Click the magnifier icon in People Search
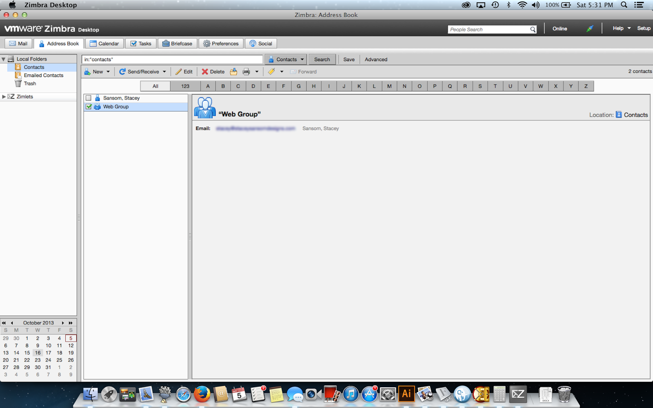653x408 pixels. [x=533, y=29]
